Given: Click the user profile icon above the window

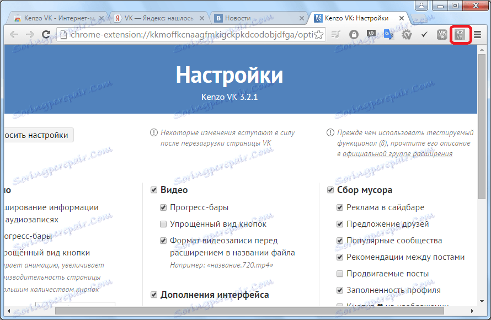Looking at the screenshot, I should [421, 6].
